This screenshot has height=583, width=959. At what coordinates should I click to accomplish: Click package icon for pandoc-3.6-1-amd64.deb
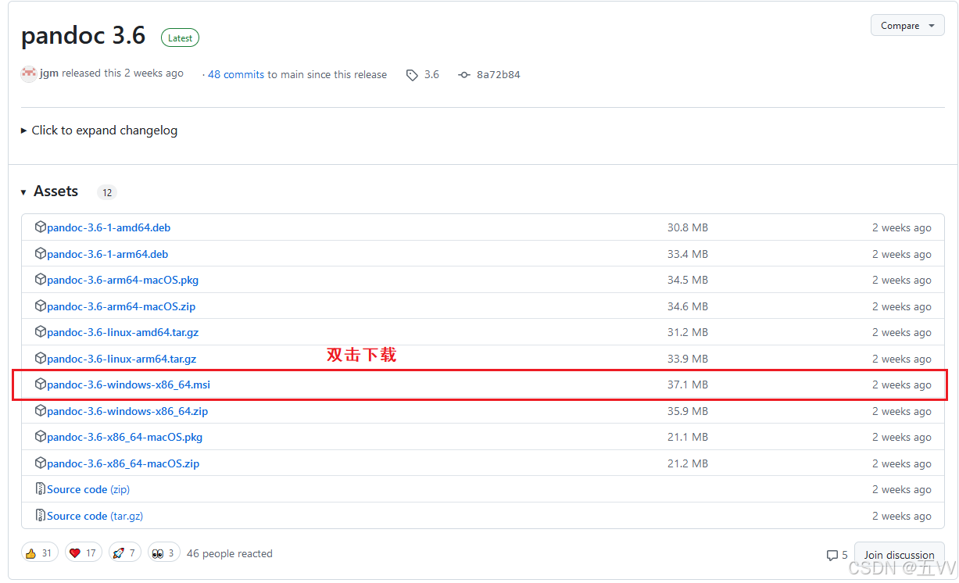point(41,227)
